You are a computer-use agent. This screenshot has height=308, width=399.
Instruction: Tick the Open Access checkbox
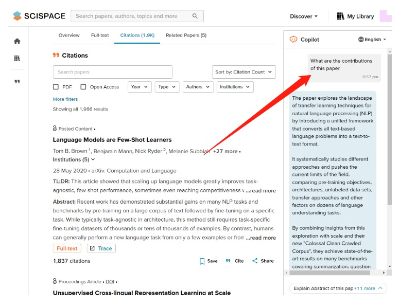coord(83,87)
